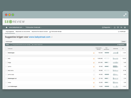Click the basket icon in kinderwagen row
This screenshot has width=131, height=98.
pyautogui.click(x=94, y=53)
